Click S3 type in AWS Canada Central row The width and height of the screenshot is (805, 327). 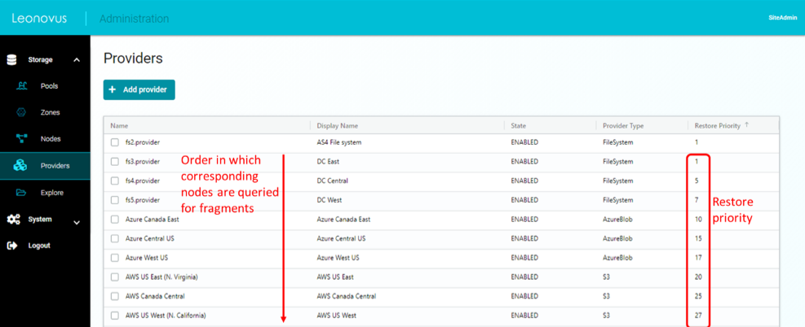[606, 296]
